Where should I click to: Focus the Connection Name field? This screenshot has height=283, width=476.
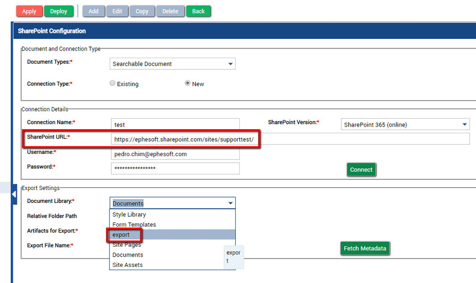tap(175, 124)
